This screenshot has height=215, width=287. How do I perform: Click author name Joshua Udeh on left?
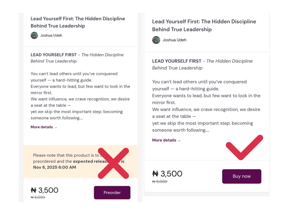pyautogui.click(x=51, y=35)
